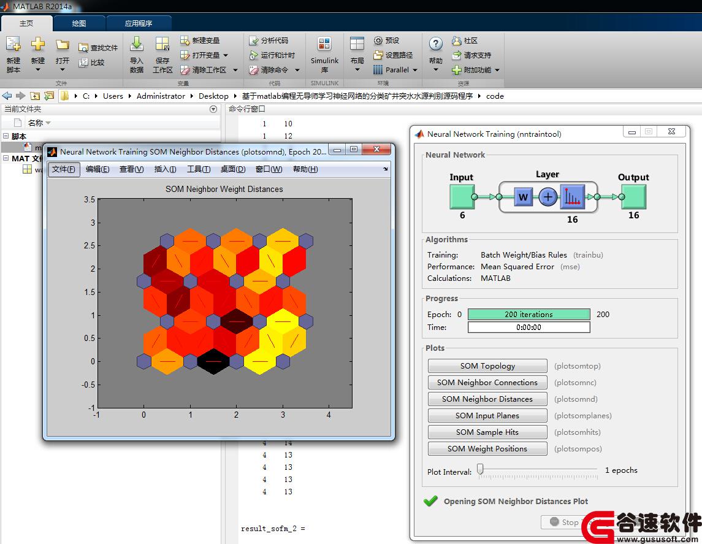Open Current Folder panel actions dropdown
Screen dimensions: 702x544
coord(213,109)
